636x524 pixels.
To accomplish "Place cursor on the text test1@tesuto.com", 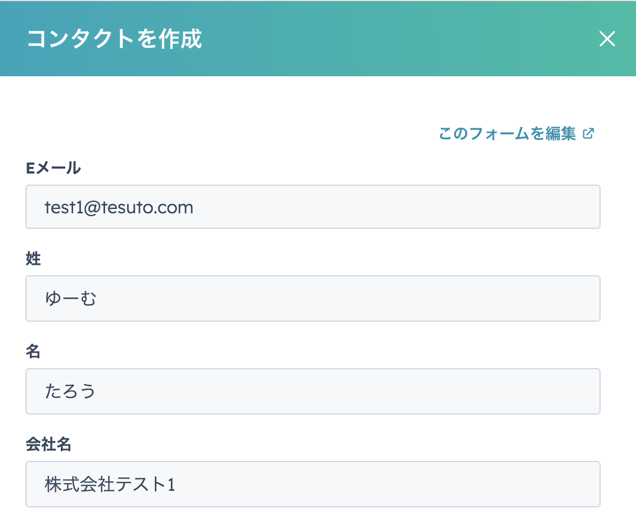I will coord(119,208).
